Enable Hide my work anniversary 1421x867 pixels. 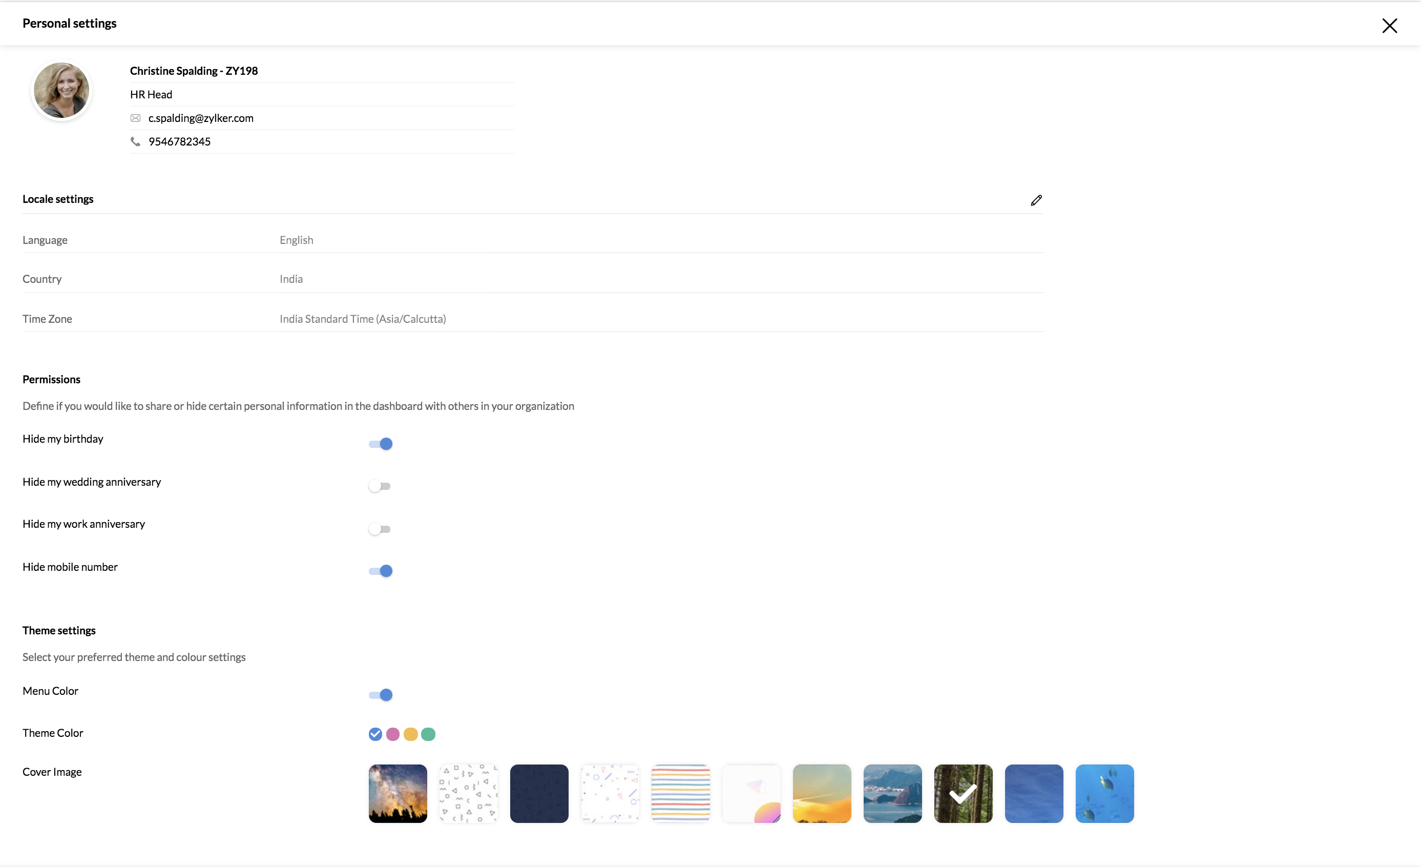click(380, 529)
